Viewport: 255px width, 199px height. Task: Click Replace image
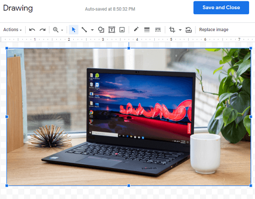click(214, 30)
